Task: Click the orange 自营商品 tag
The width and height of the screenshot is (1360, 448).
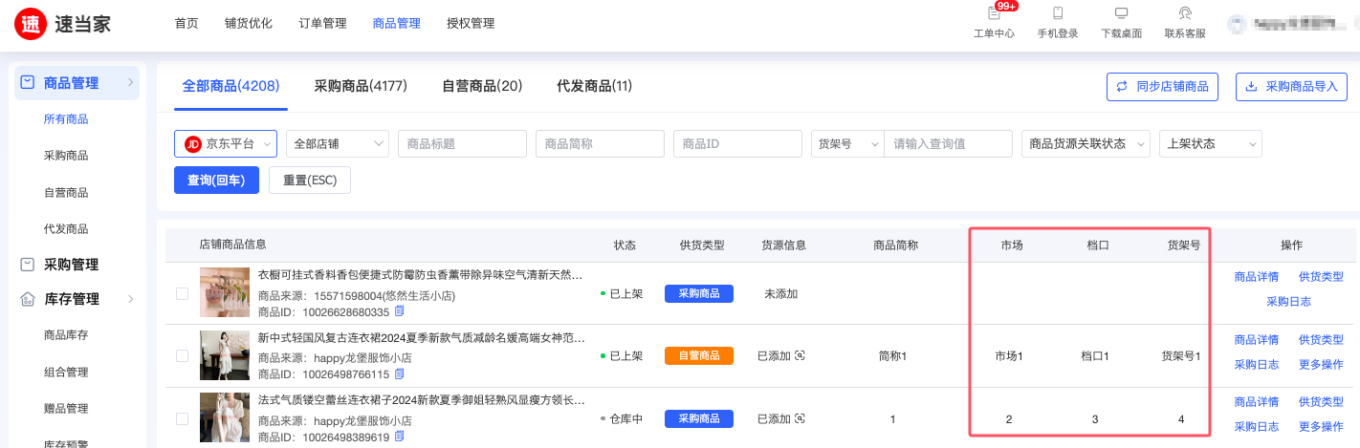Action: [699, 355]
